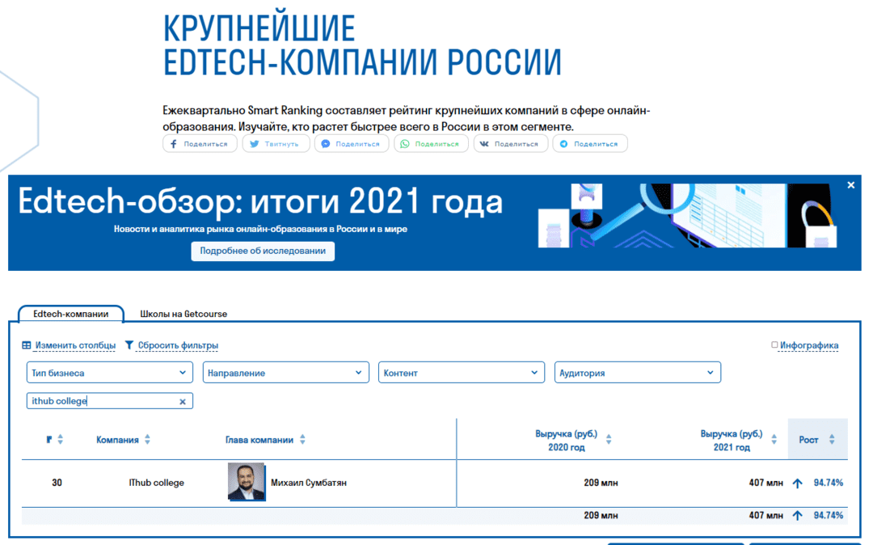Image resolution: width=873 pixels, height=545 pixels.
Task: Expand the Контент dropdown
Action: [x=462, y=373]
